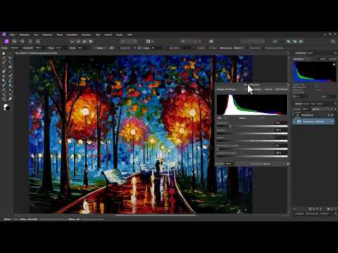Switch to the Tone Mapping Persona
Image resolution: width=338 pixels, height=253 pixels.
(x=30, y=41)
